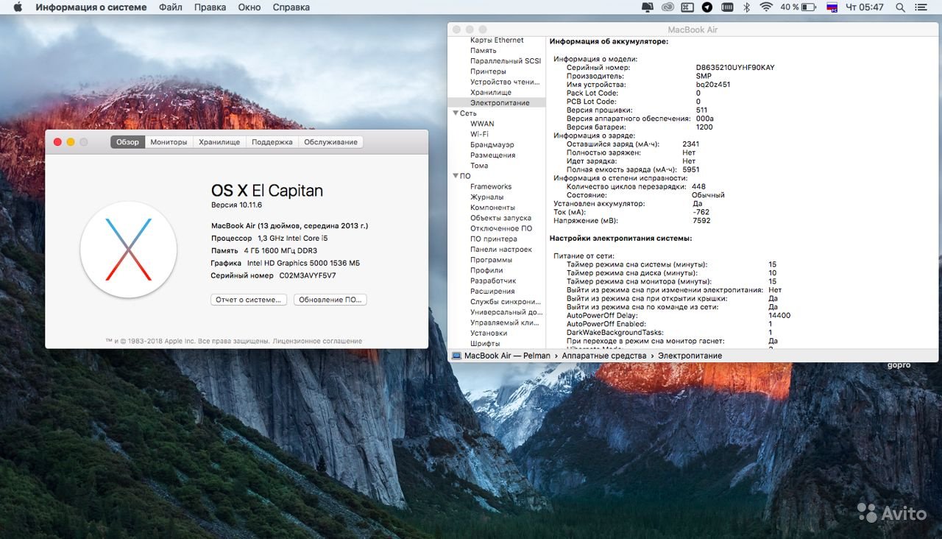The height and width of the screenshot is (539, 942).
Task: Click the display mirroring menu bar icon
Action: [x=648, y=7]
